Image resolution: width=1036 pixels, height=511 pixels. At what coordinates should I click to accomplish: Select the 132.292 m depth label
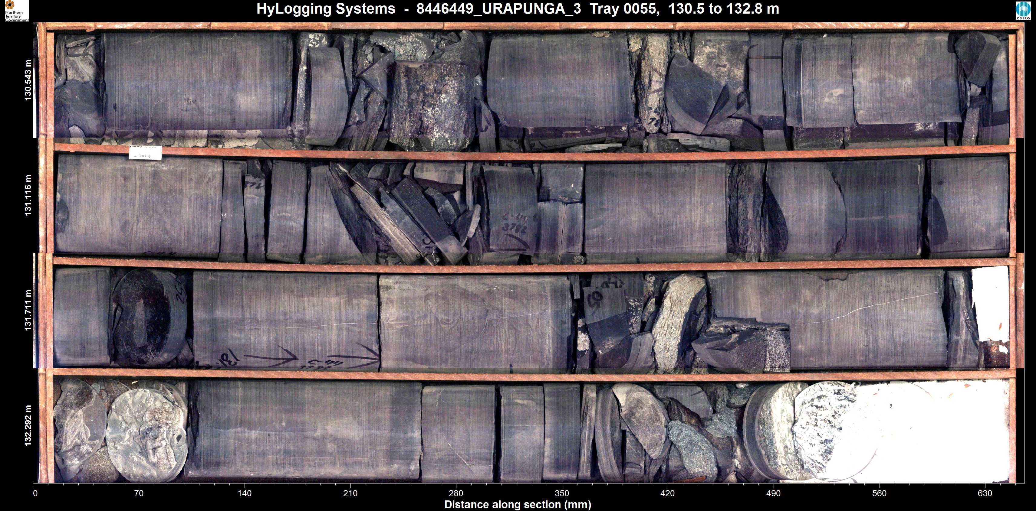pyautogui.click(x=28, y=426)
